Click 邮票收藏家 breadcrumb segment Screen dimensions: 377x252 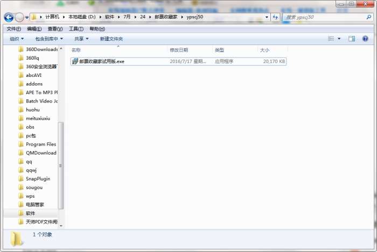coord(166,17)
